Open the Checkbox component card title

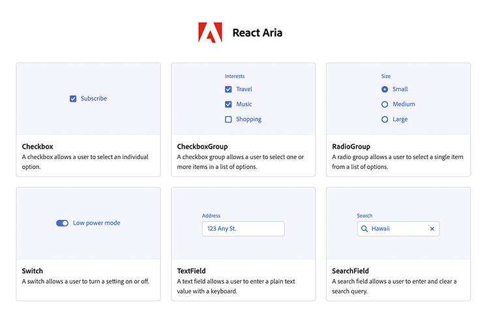(37, 147)
